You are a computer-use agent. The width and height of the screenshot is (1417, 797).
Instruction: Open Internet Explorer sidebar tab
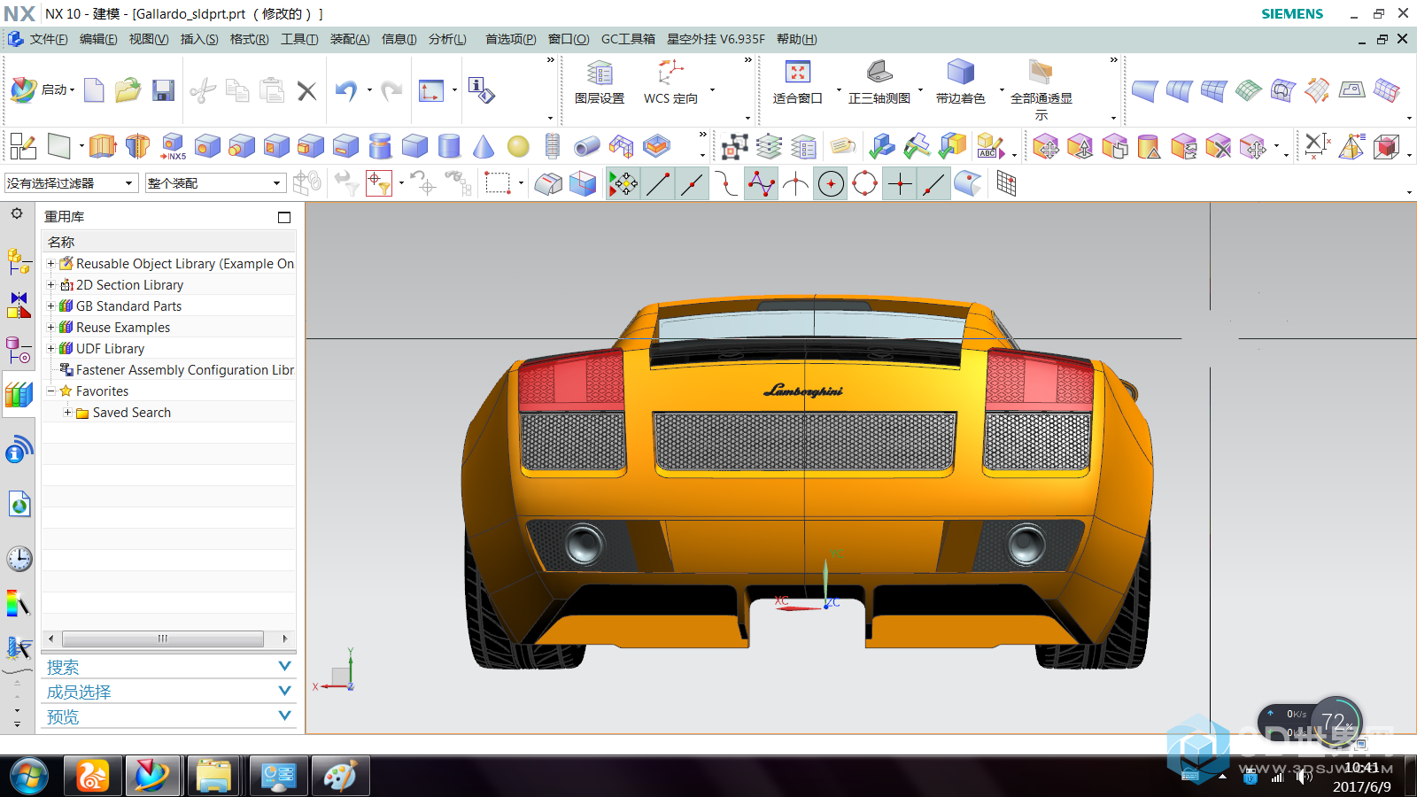pyautogui.click(x=19, y=504)
